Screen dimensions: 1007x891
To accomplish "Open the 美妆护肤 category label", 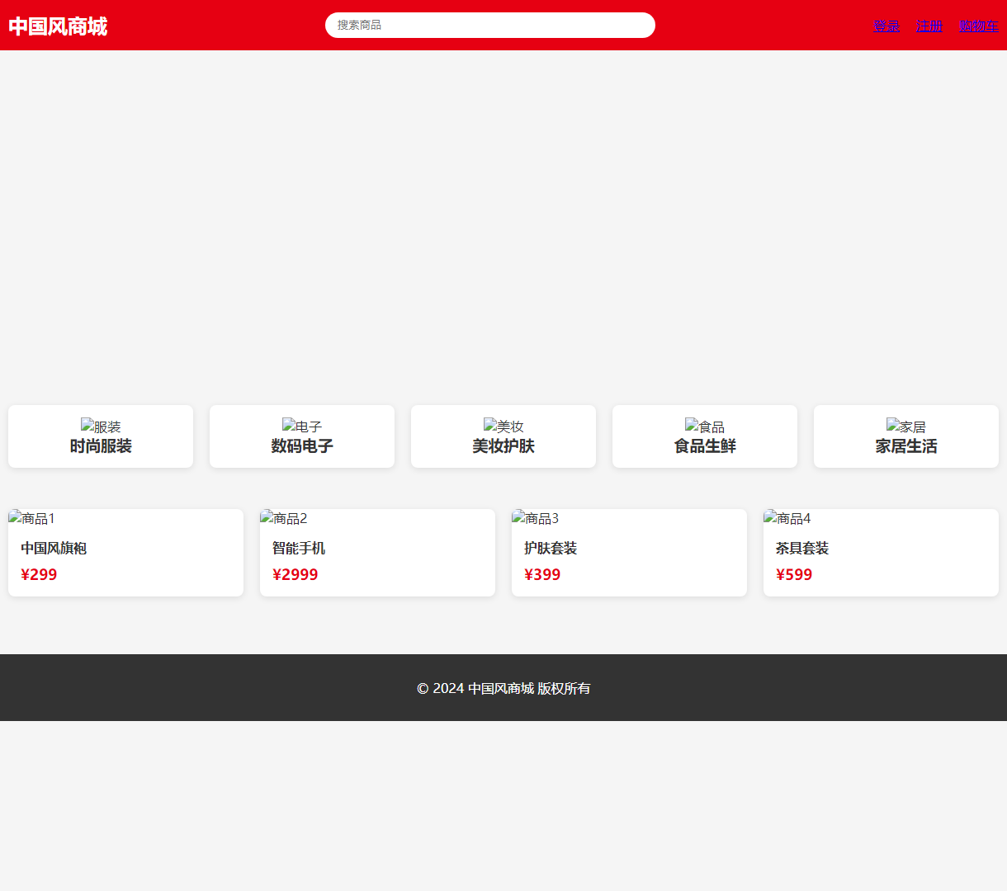I will (503, 446).
